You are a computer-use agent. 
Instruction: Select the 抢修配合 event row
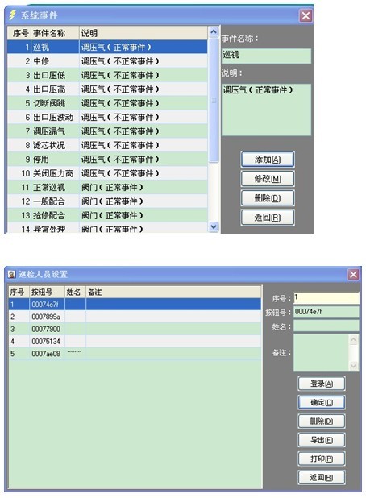(x=107, y=215)
